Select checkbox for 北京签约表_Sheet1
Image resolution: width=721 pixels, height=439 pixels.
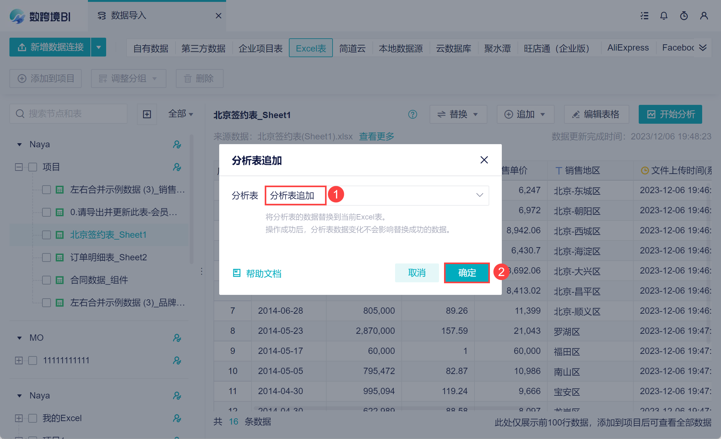point(46,235)
